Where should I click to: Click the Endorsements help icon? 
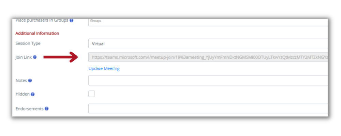click(x=46, y=109)
